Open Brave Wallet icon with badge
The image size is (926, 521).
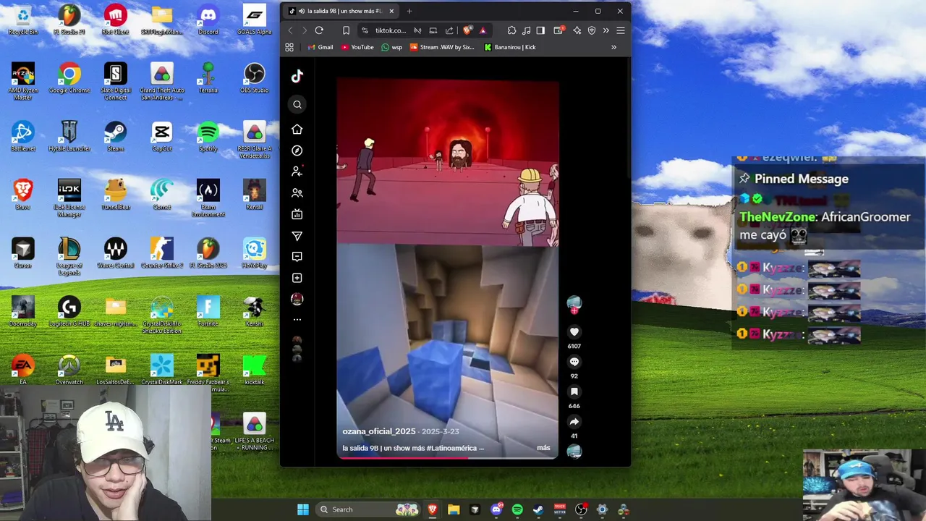point(558,30)
